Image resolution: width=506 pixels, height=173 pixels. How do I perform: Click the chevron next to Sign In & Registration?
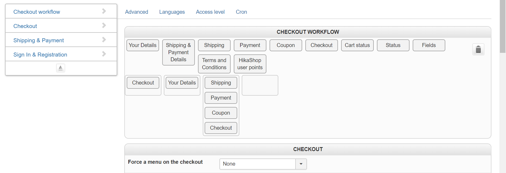[x=104, y=54]
